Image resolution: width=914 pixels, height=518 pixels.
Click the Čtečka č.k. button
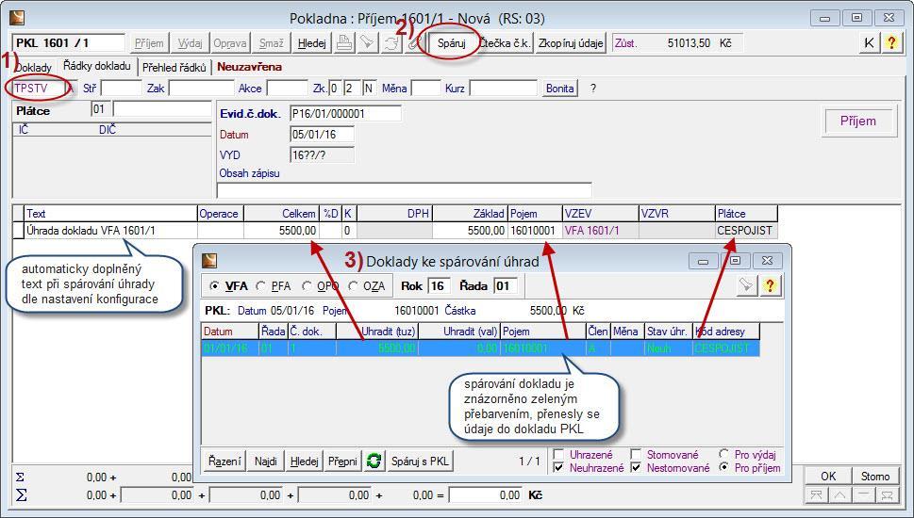[505, 43]
